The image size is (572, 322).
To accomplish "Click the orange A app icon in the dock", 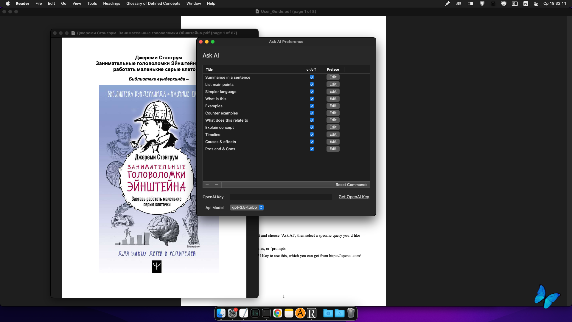I will click(300, 313).
